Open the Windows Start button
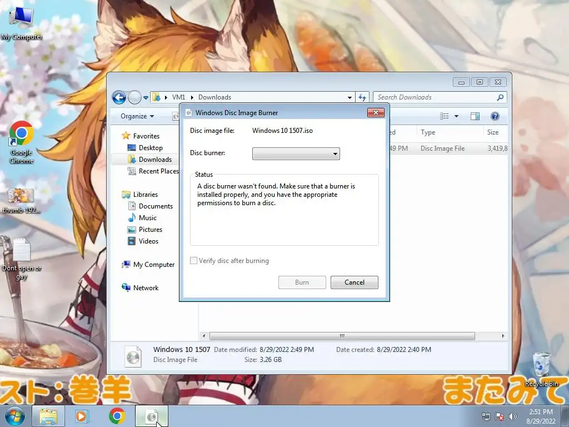 point(14,416)
